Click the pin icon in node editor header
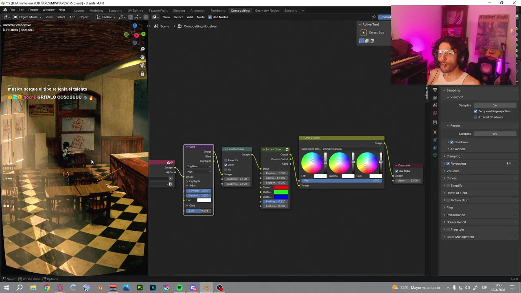 pos(374,17)
